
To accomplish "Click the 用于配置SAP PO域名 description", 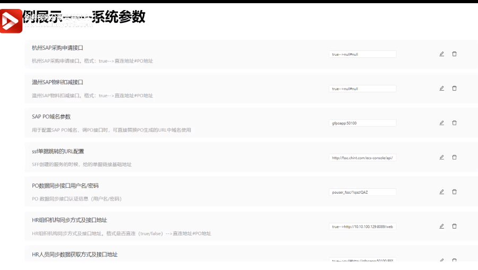I will click(x=112, y=130).
